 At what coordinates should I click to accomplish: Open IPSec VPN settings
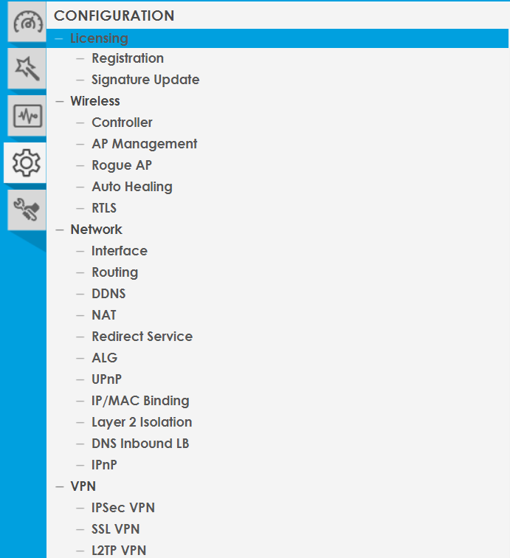point(123,508)
